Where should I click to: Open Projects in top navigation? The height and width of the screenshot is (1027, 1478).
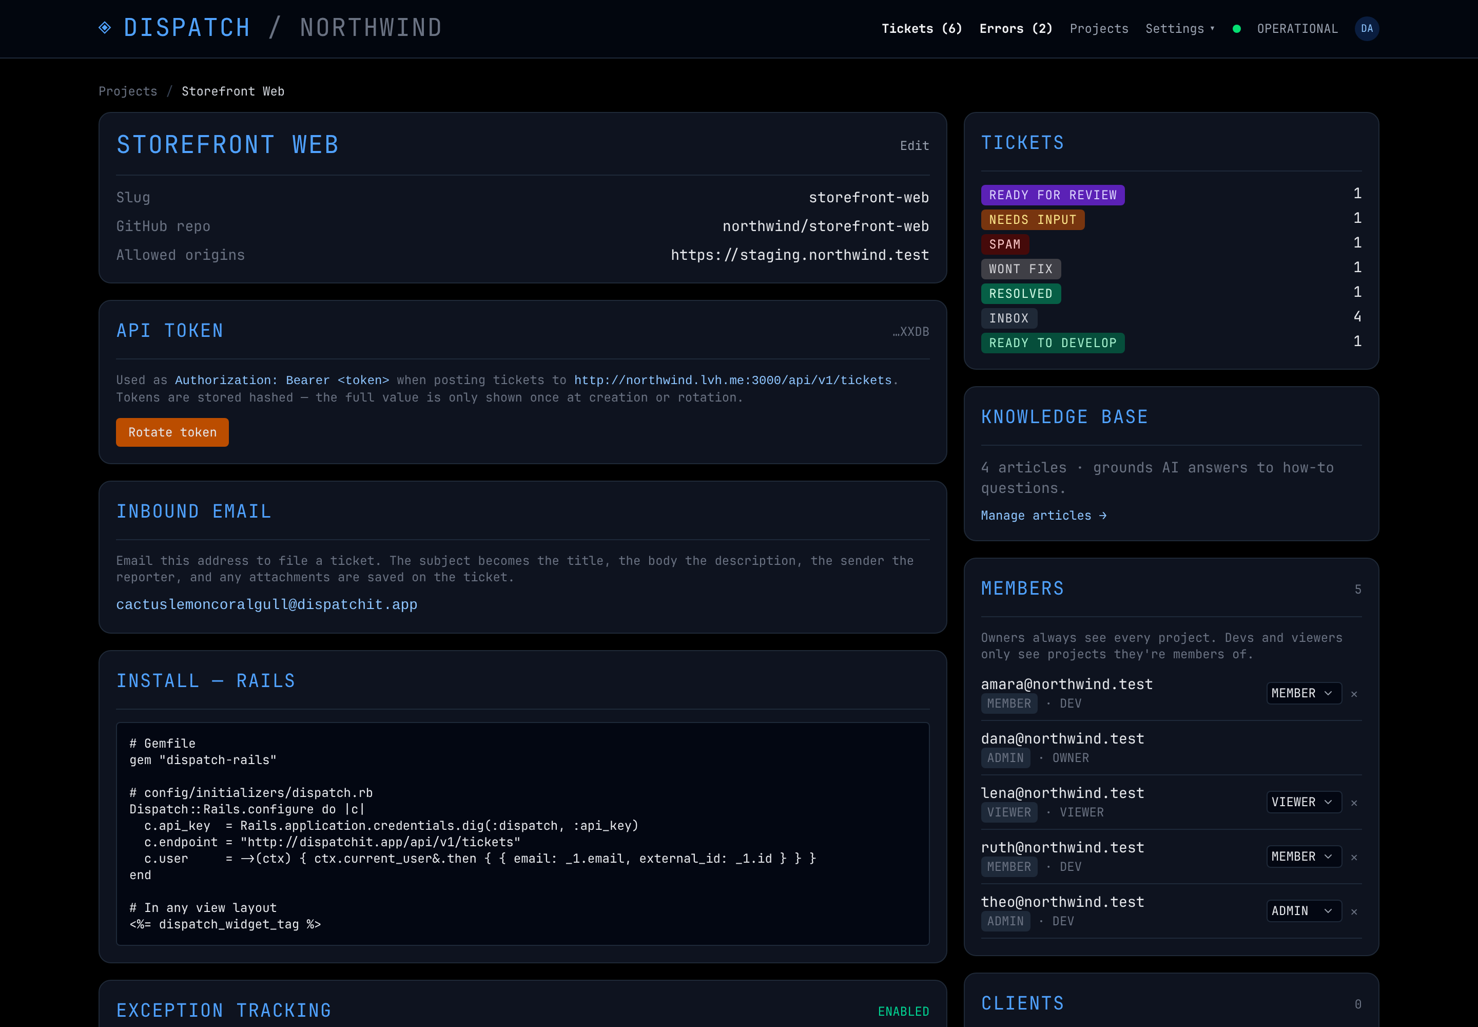[x=1099, y=28]
